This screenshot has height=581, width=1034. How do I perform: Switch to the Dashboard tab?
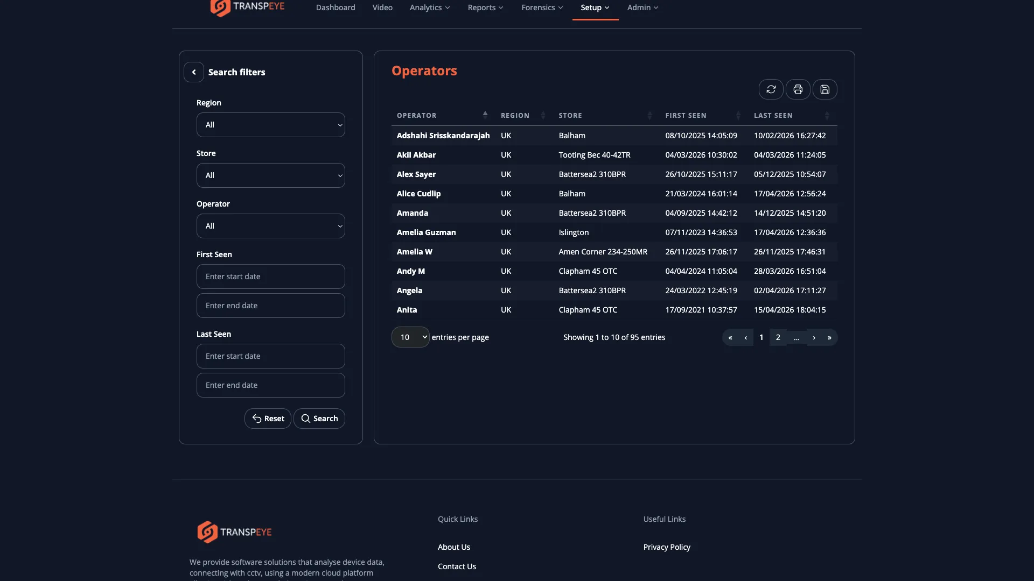point(335,8)
